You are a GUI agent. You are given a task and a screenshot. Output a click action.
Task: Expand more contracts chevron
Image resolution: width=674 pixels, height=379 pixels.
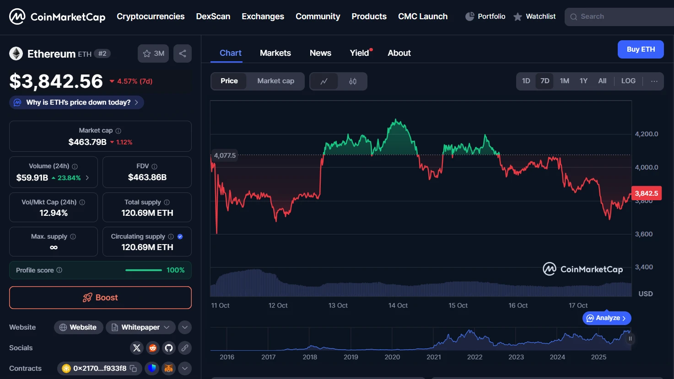[184, 368]
